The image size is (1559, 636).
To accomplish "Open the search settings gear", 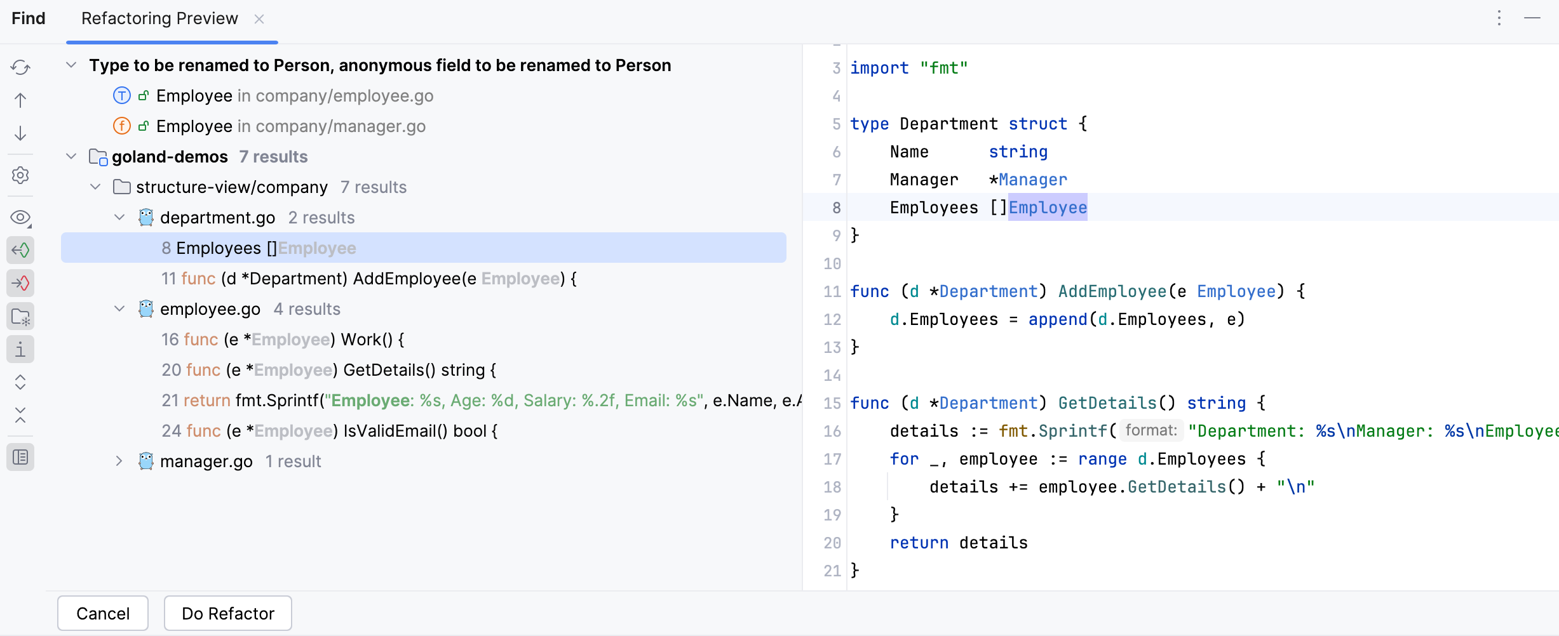I will click(20, 176).
